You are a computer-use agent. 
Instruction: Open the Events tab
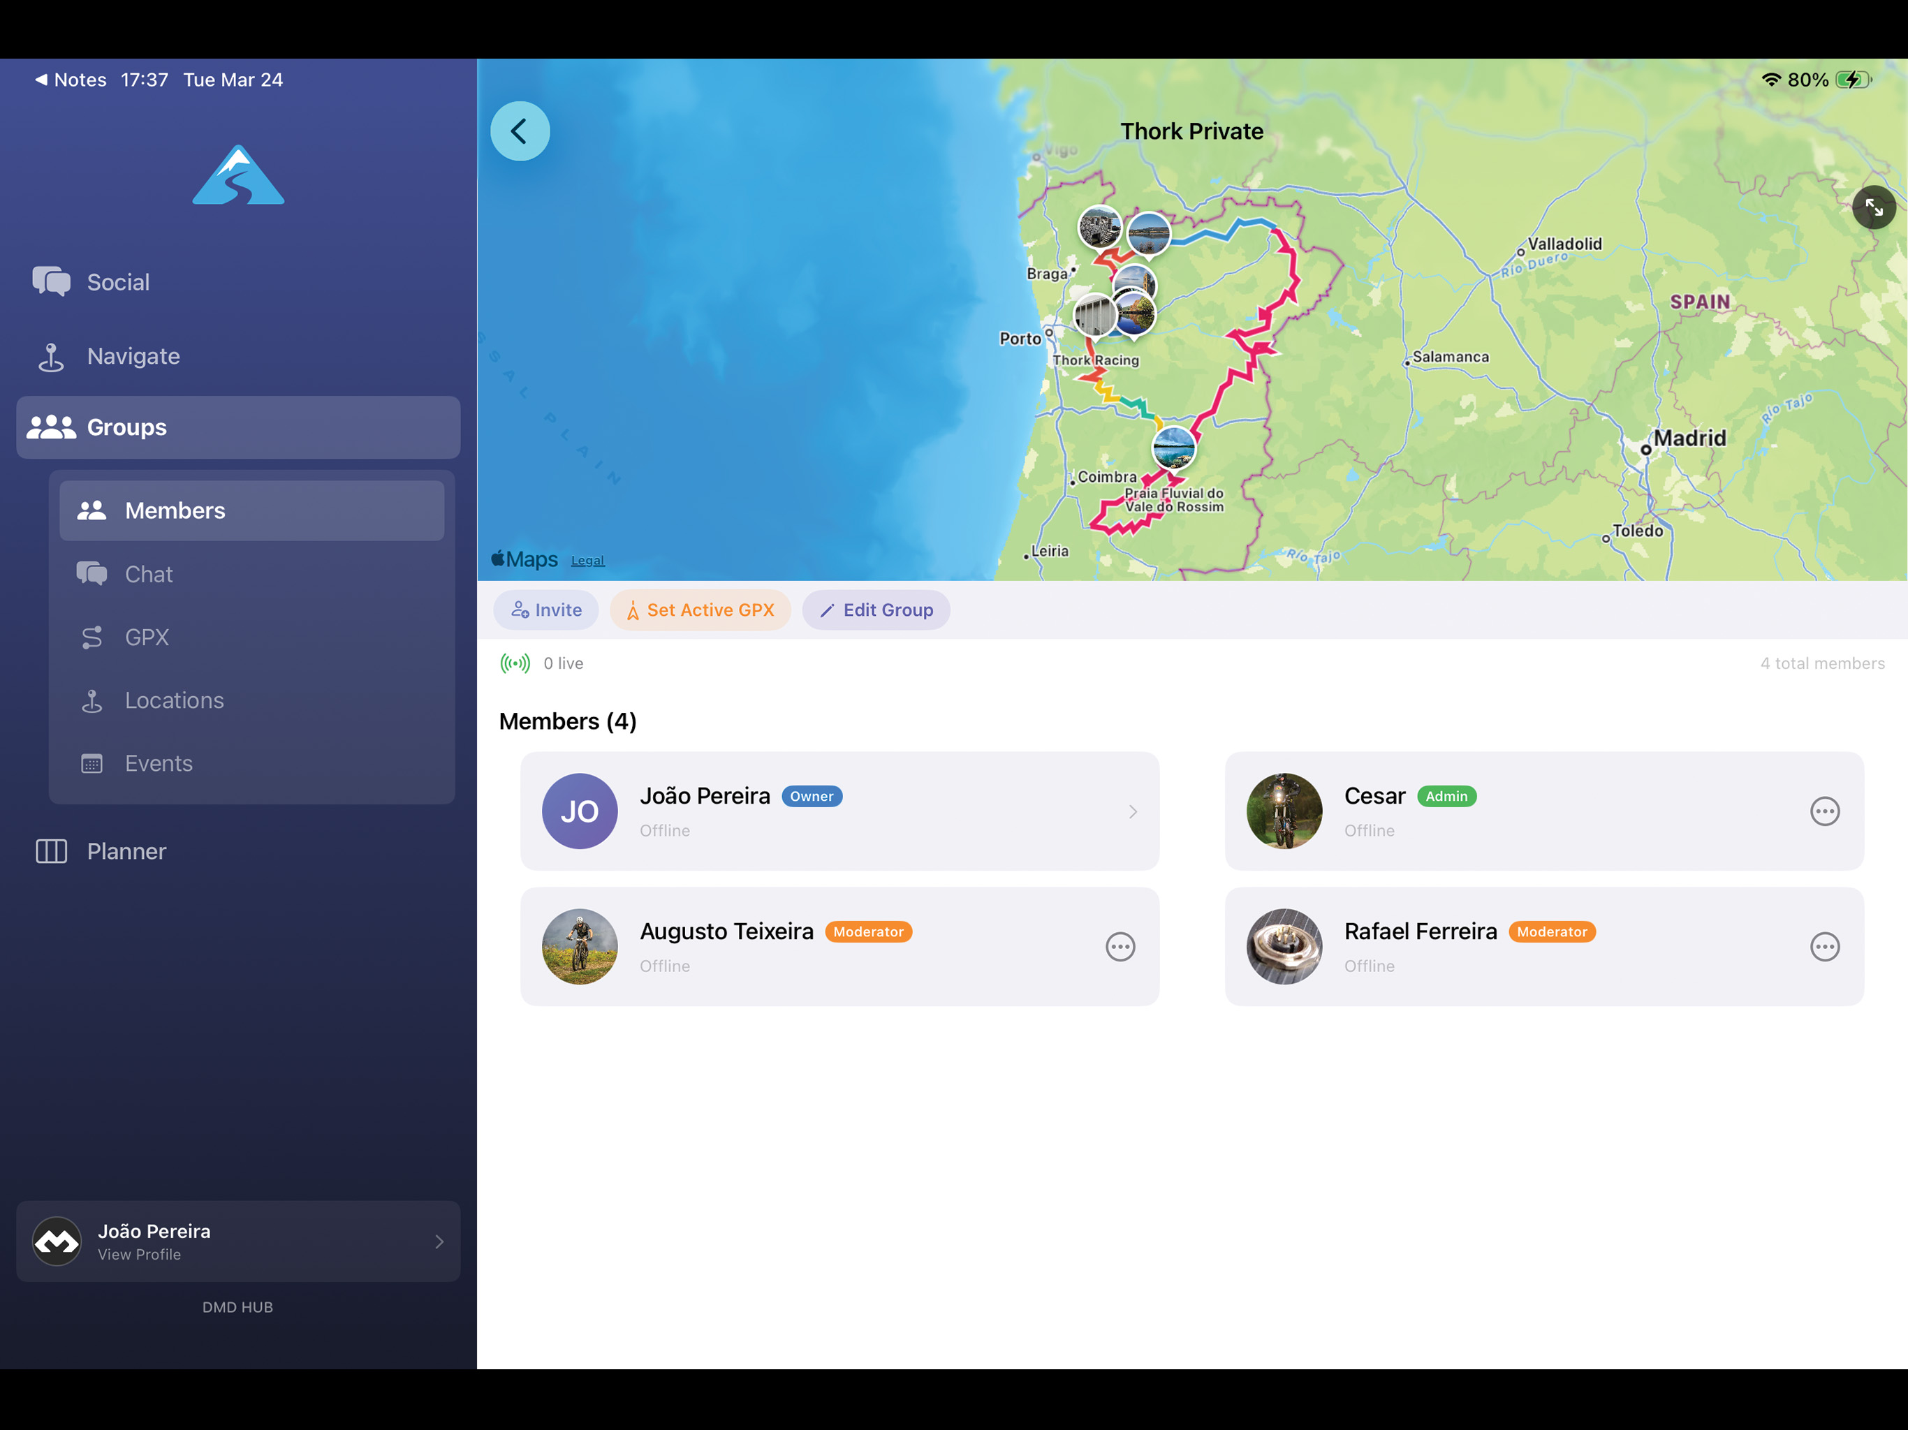[252, 763]
